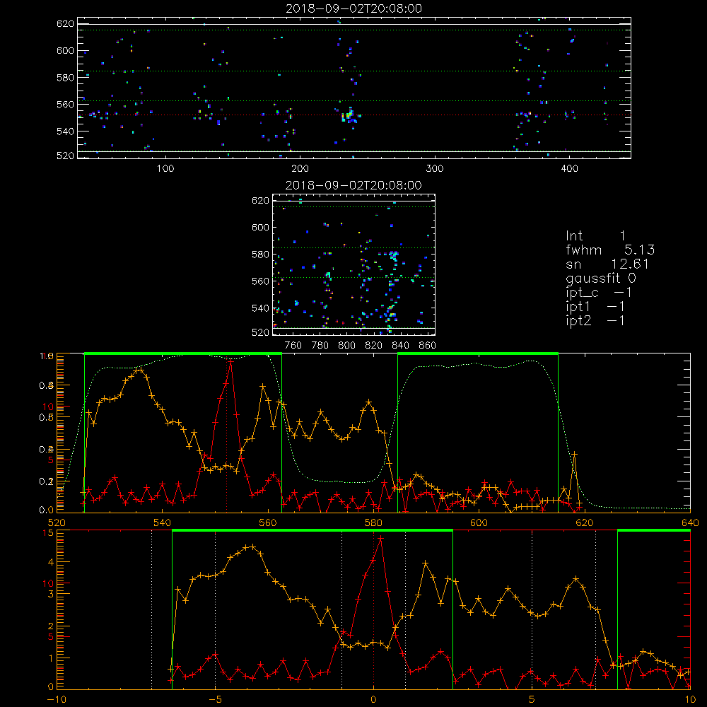Screen dimensions: 707x707
Task: Click the short green bar at the bottom plot's right end
Action: pyautogui.click(x=654, y=530)
